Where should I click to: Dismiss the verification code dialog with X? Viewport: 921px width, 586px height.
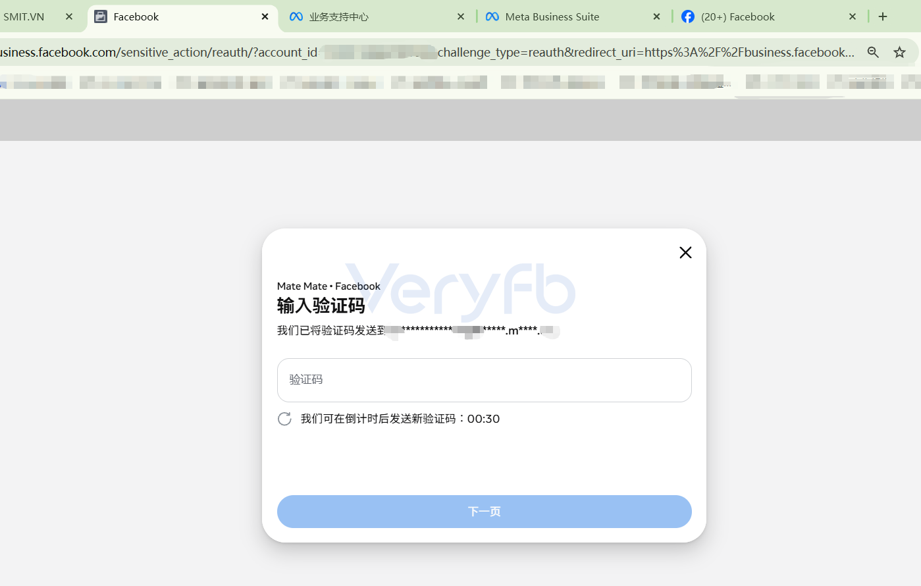[x=685, y=253]
